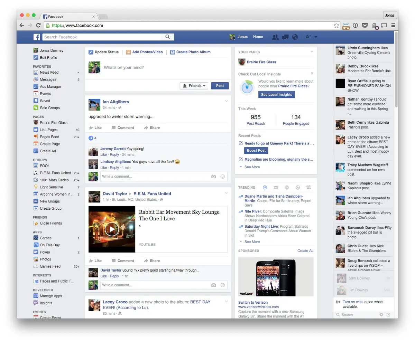Reload the page with the refresh icon

pyautogui.click(x=38, y=25)
